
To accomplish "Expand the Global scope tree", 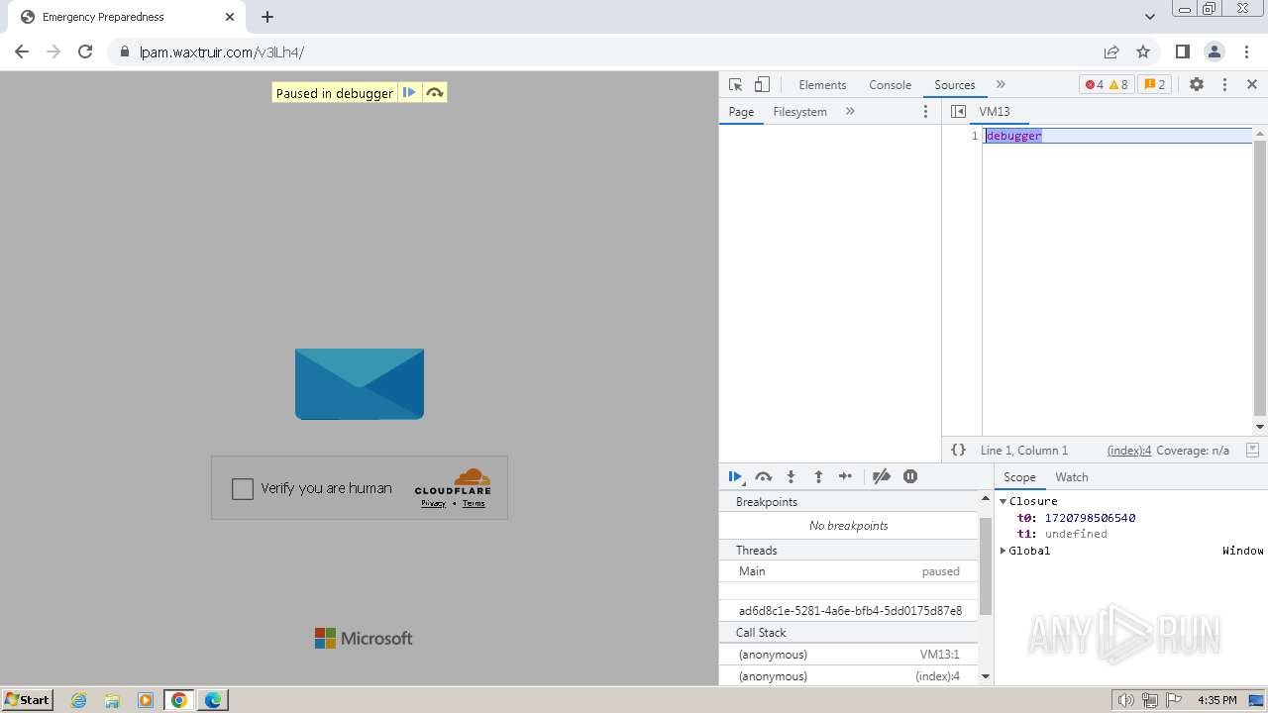I will point(1003,551).
